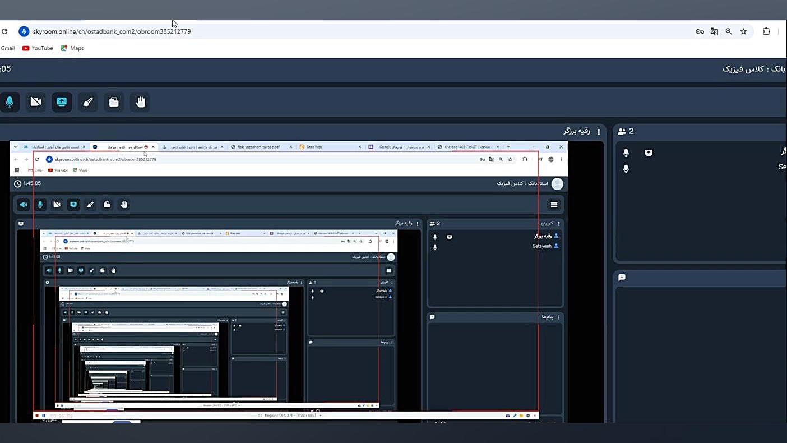Viewport: 787px width, 443px height.
Task: Open the Maps bookmark in the largest shared-screen copy
Action: pyautogui.click(x=80, y=170)
